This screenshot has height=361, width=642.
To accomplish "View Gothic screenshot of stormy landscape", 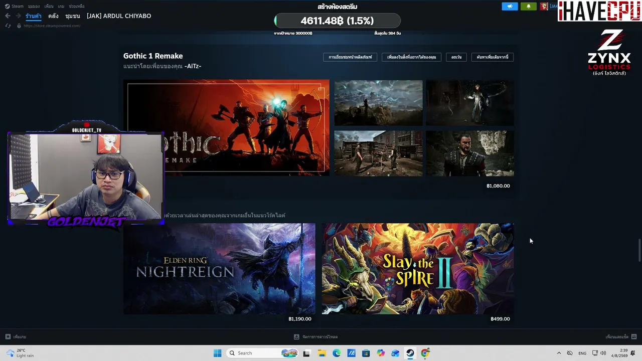I will click(x=379, y=103).
